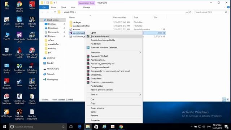
Task: Select Open with WinRAR
Action: point(114,56)
